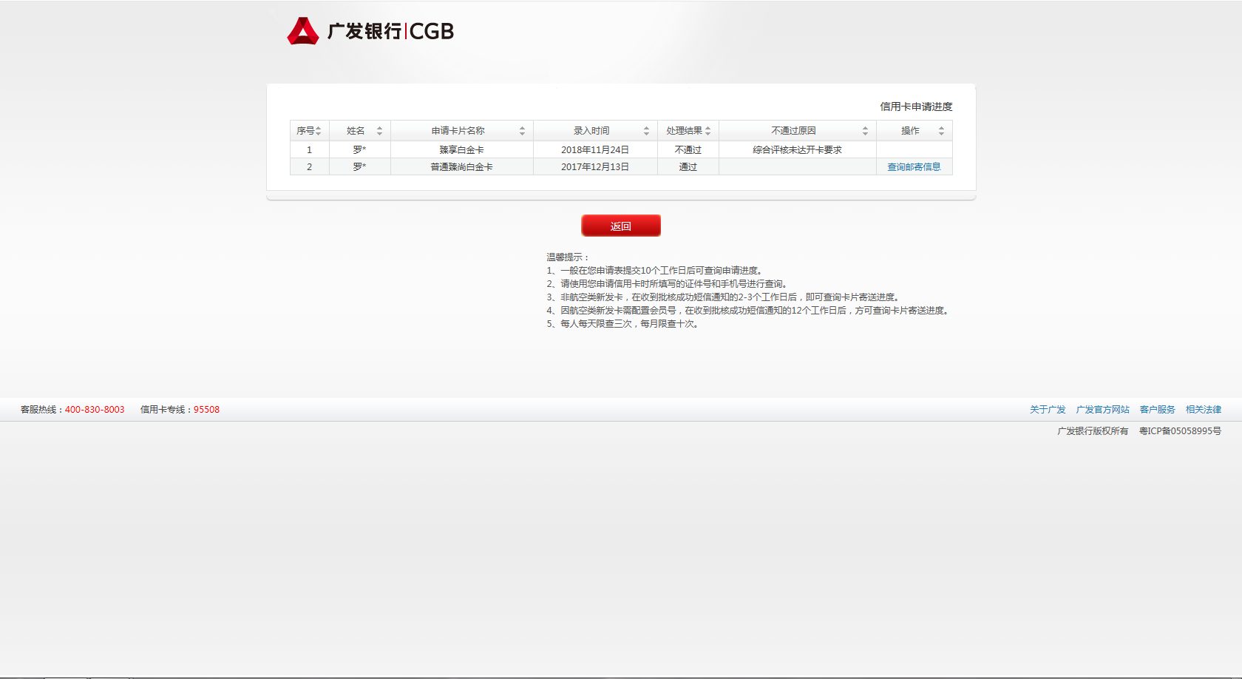
Task: Click the 不通过原因 header text
Action: [x=793, y=131]
